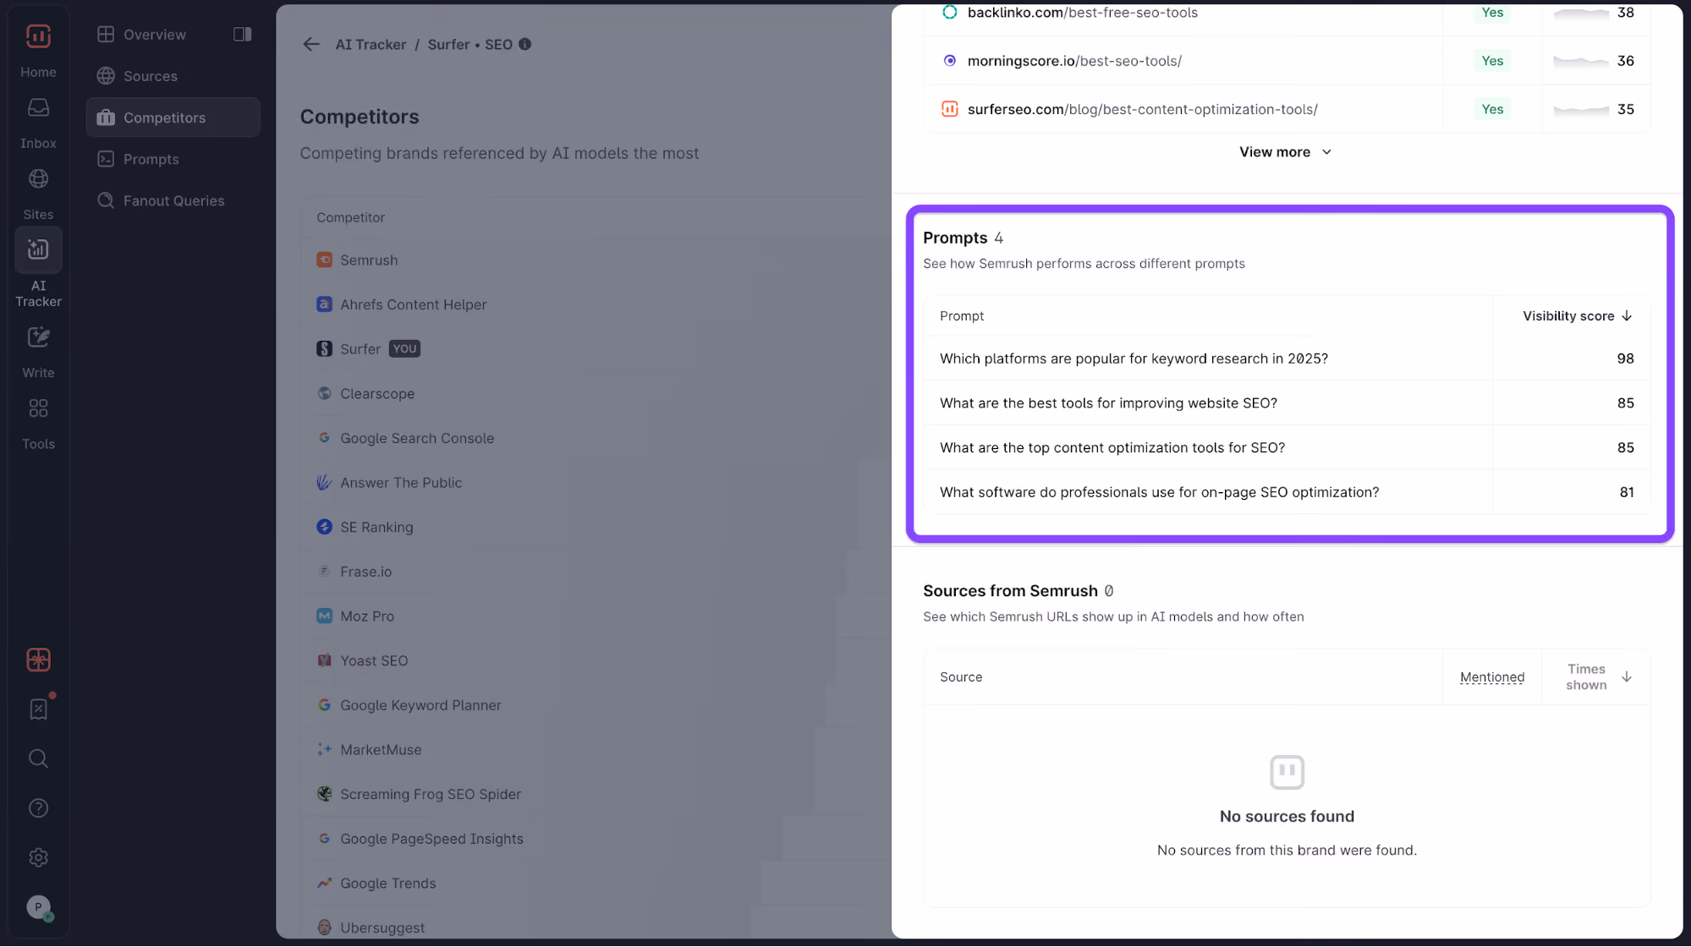The image size is (1691, 947).
Task: Select the on-page SEO optimization prompt
Action: click(x=1287, y=492)
